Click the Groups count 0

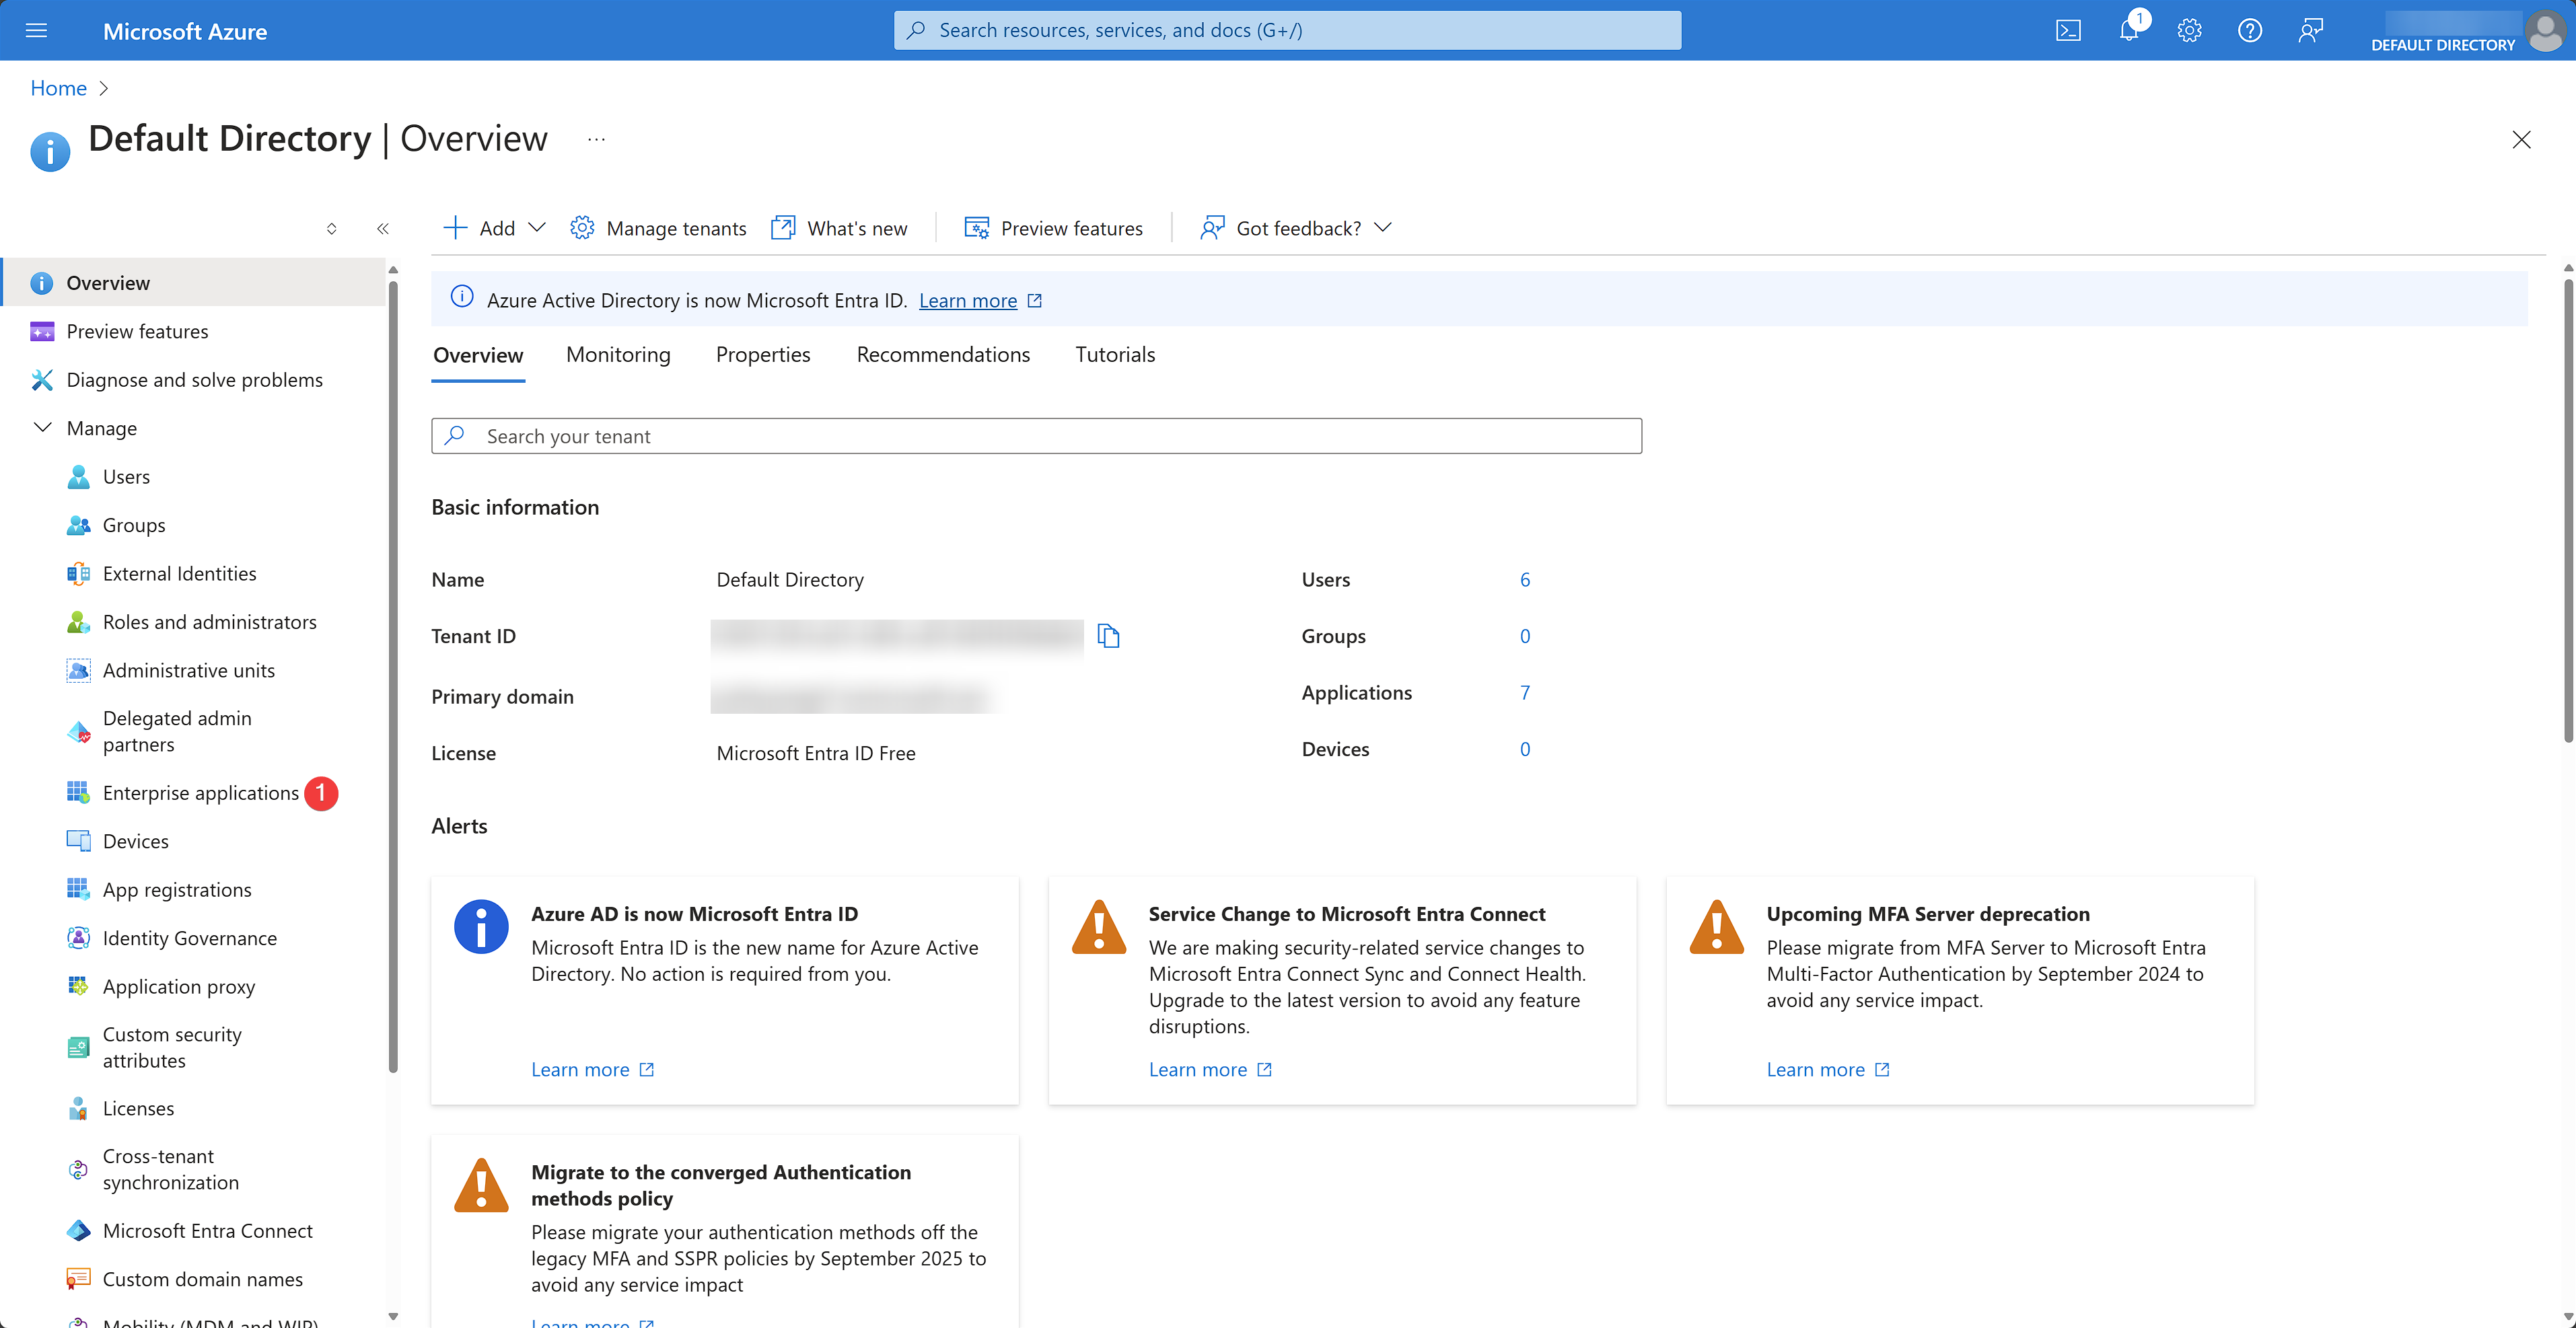[x=1524, y=636]
